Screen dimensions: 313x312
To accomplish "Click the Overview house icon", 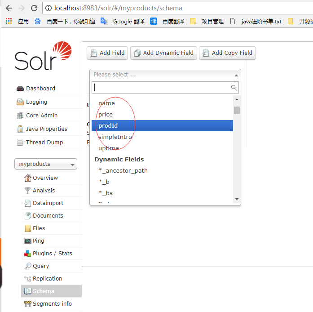I will 28,178.
